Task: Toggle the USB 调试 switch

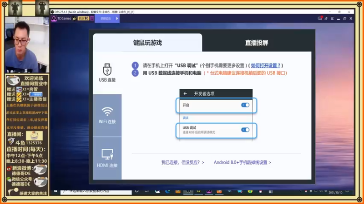Action: 245,130
